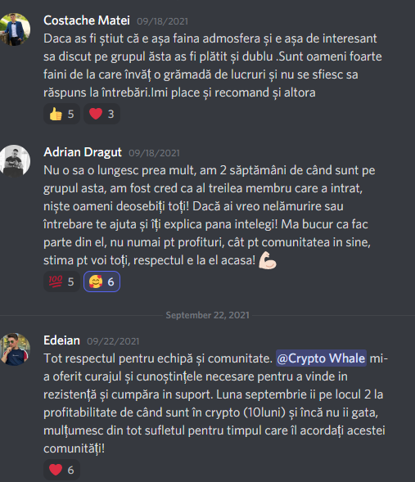Click the username Adrian Dragut
Viewport: 415px width, 482px height.
click(83, 152)
